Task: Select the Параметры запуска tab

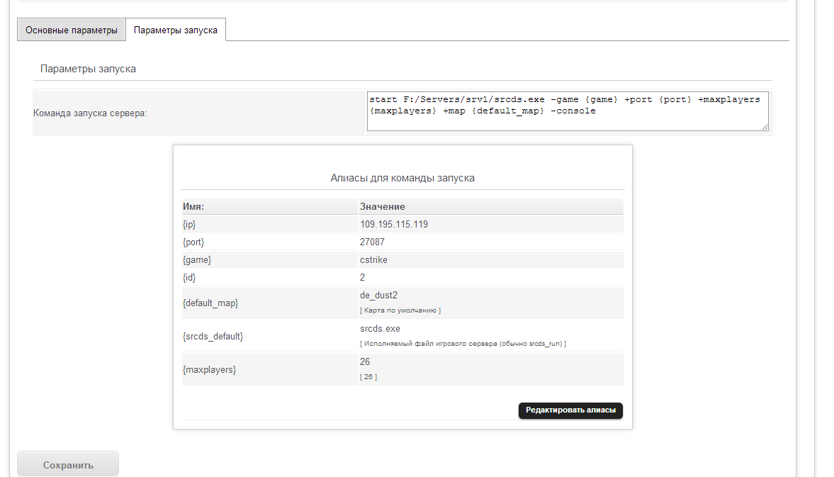Action: [x=176, y=30]
